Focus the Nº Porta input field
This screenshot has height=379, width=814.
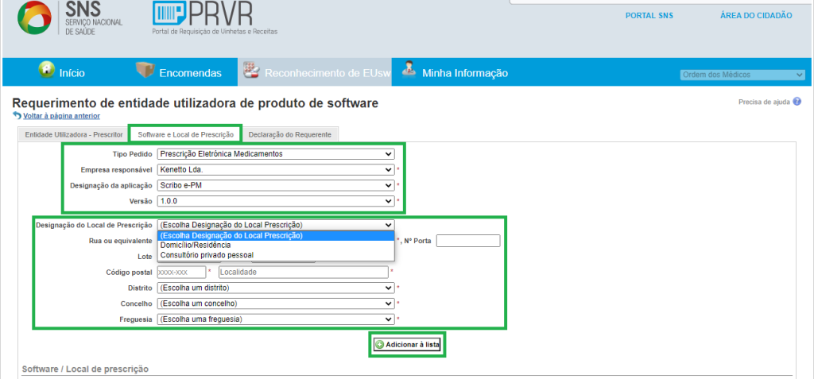(467, 241)
